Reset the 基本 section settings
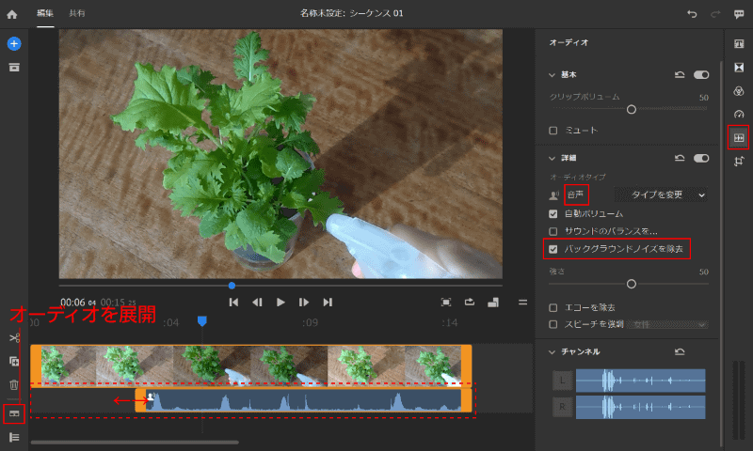 (680, 75)
